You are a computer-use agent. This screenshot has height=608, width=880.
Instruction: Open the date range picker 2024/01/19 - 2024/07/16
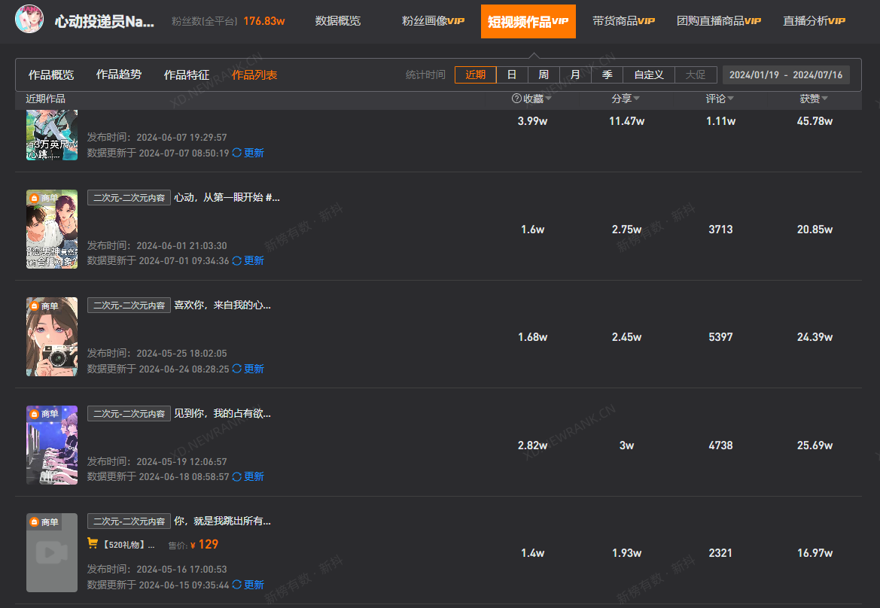(x=785, y=74)
